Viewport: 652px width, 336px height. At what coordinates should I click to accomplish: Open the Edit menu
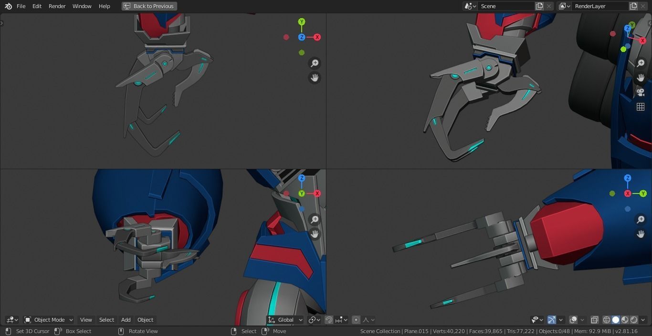[x=37, y=6]
